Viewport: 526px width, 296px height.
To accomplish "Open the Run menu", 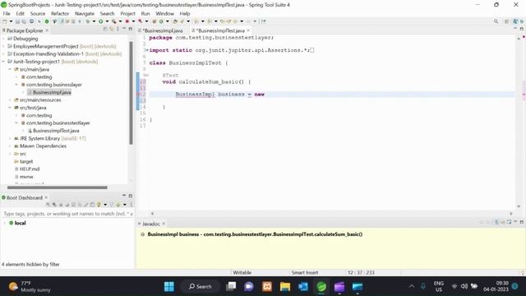I will click(145, 13).
